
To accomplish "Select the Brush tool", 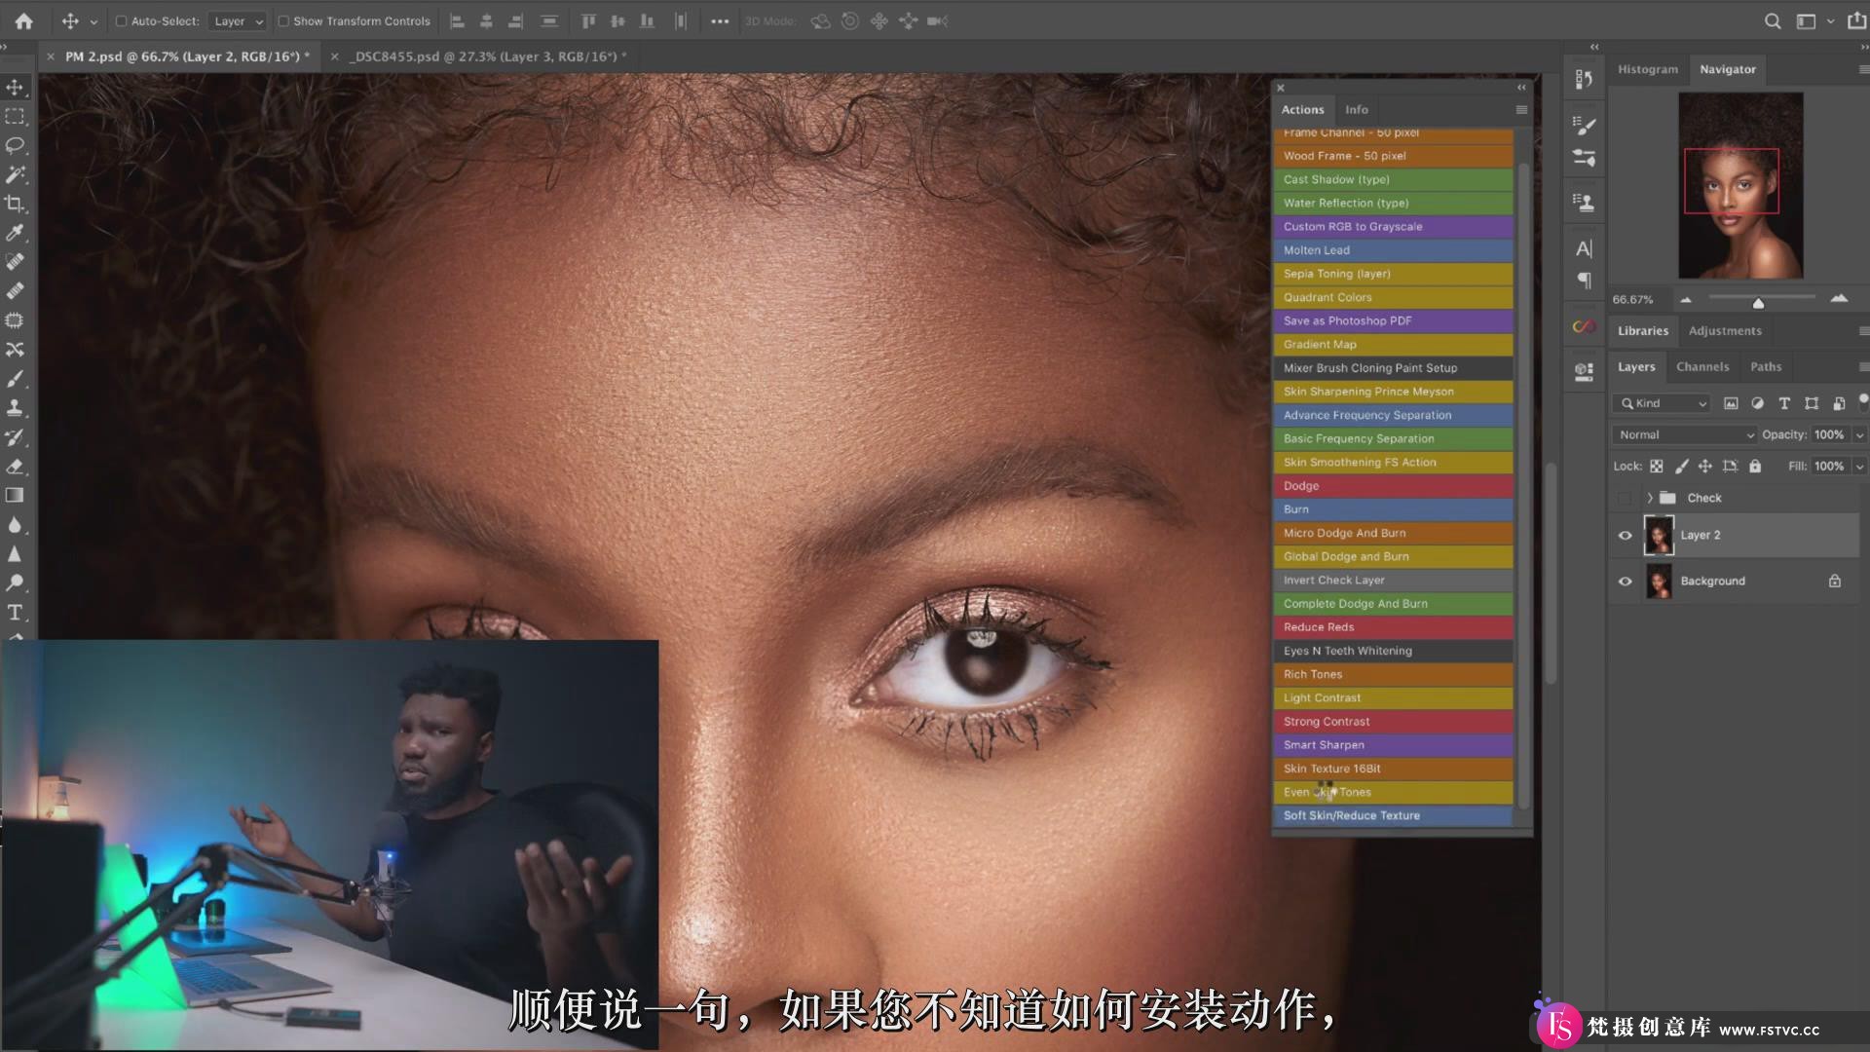I will [15, 379].
